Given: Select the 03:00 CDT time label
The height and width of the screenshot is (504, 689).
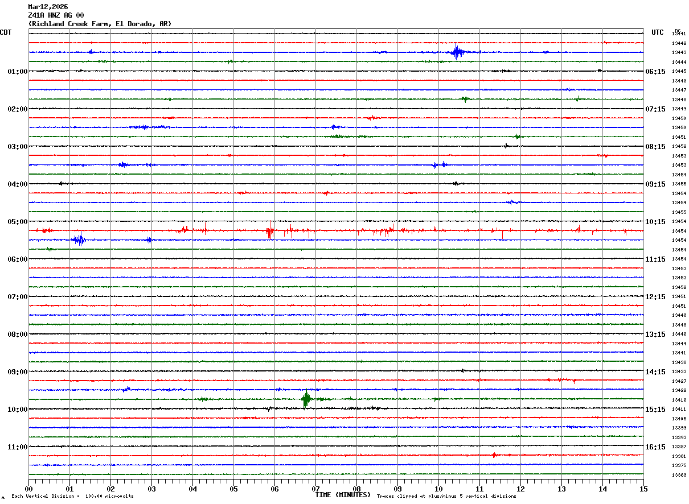Looking at the screenshot, I should click(x=18, y=147).
